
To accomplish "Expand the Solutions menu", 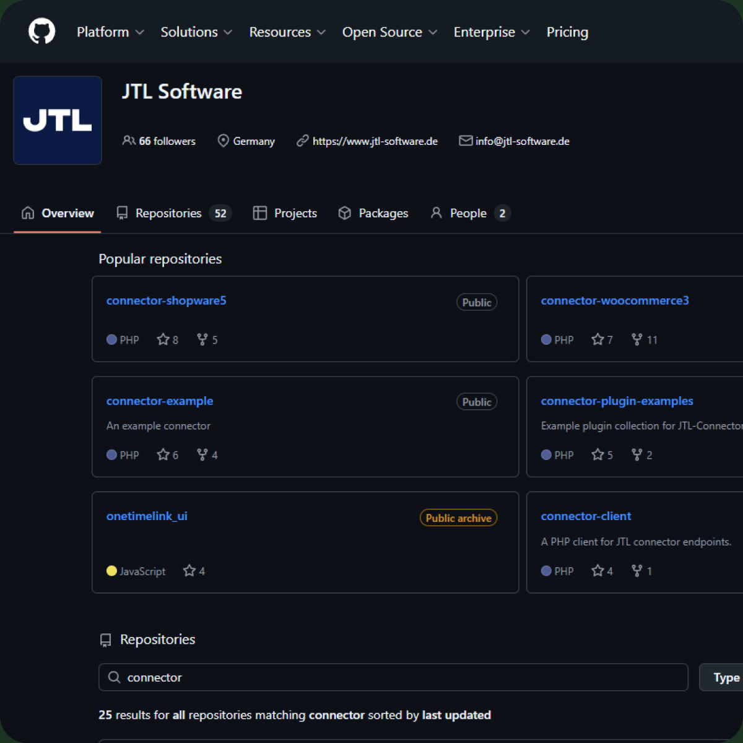I will coord(196,32).
